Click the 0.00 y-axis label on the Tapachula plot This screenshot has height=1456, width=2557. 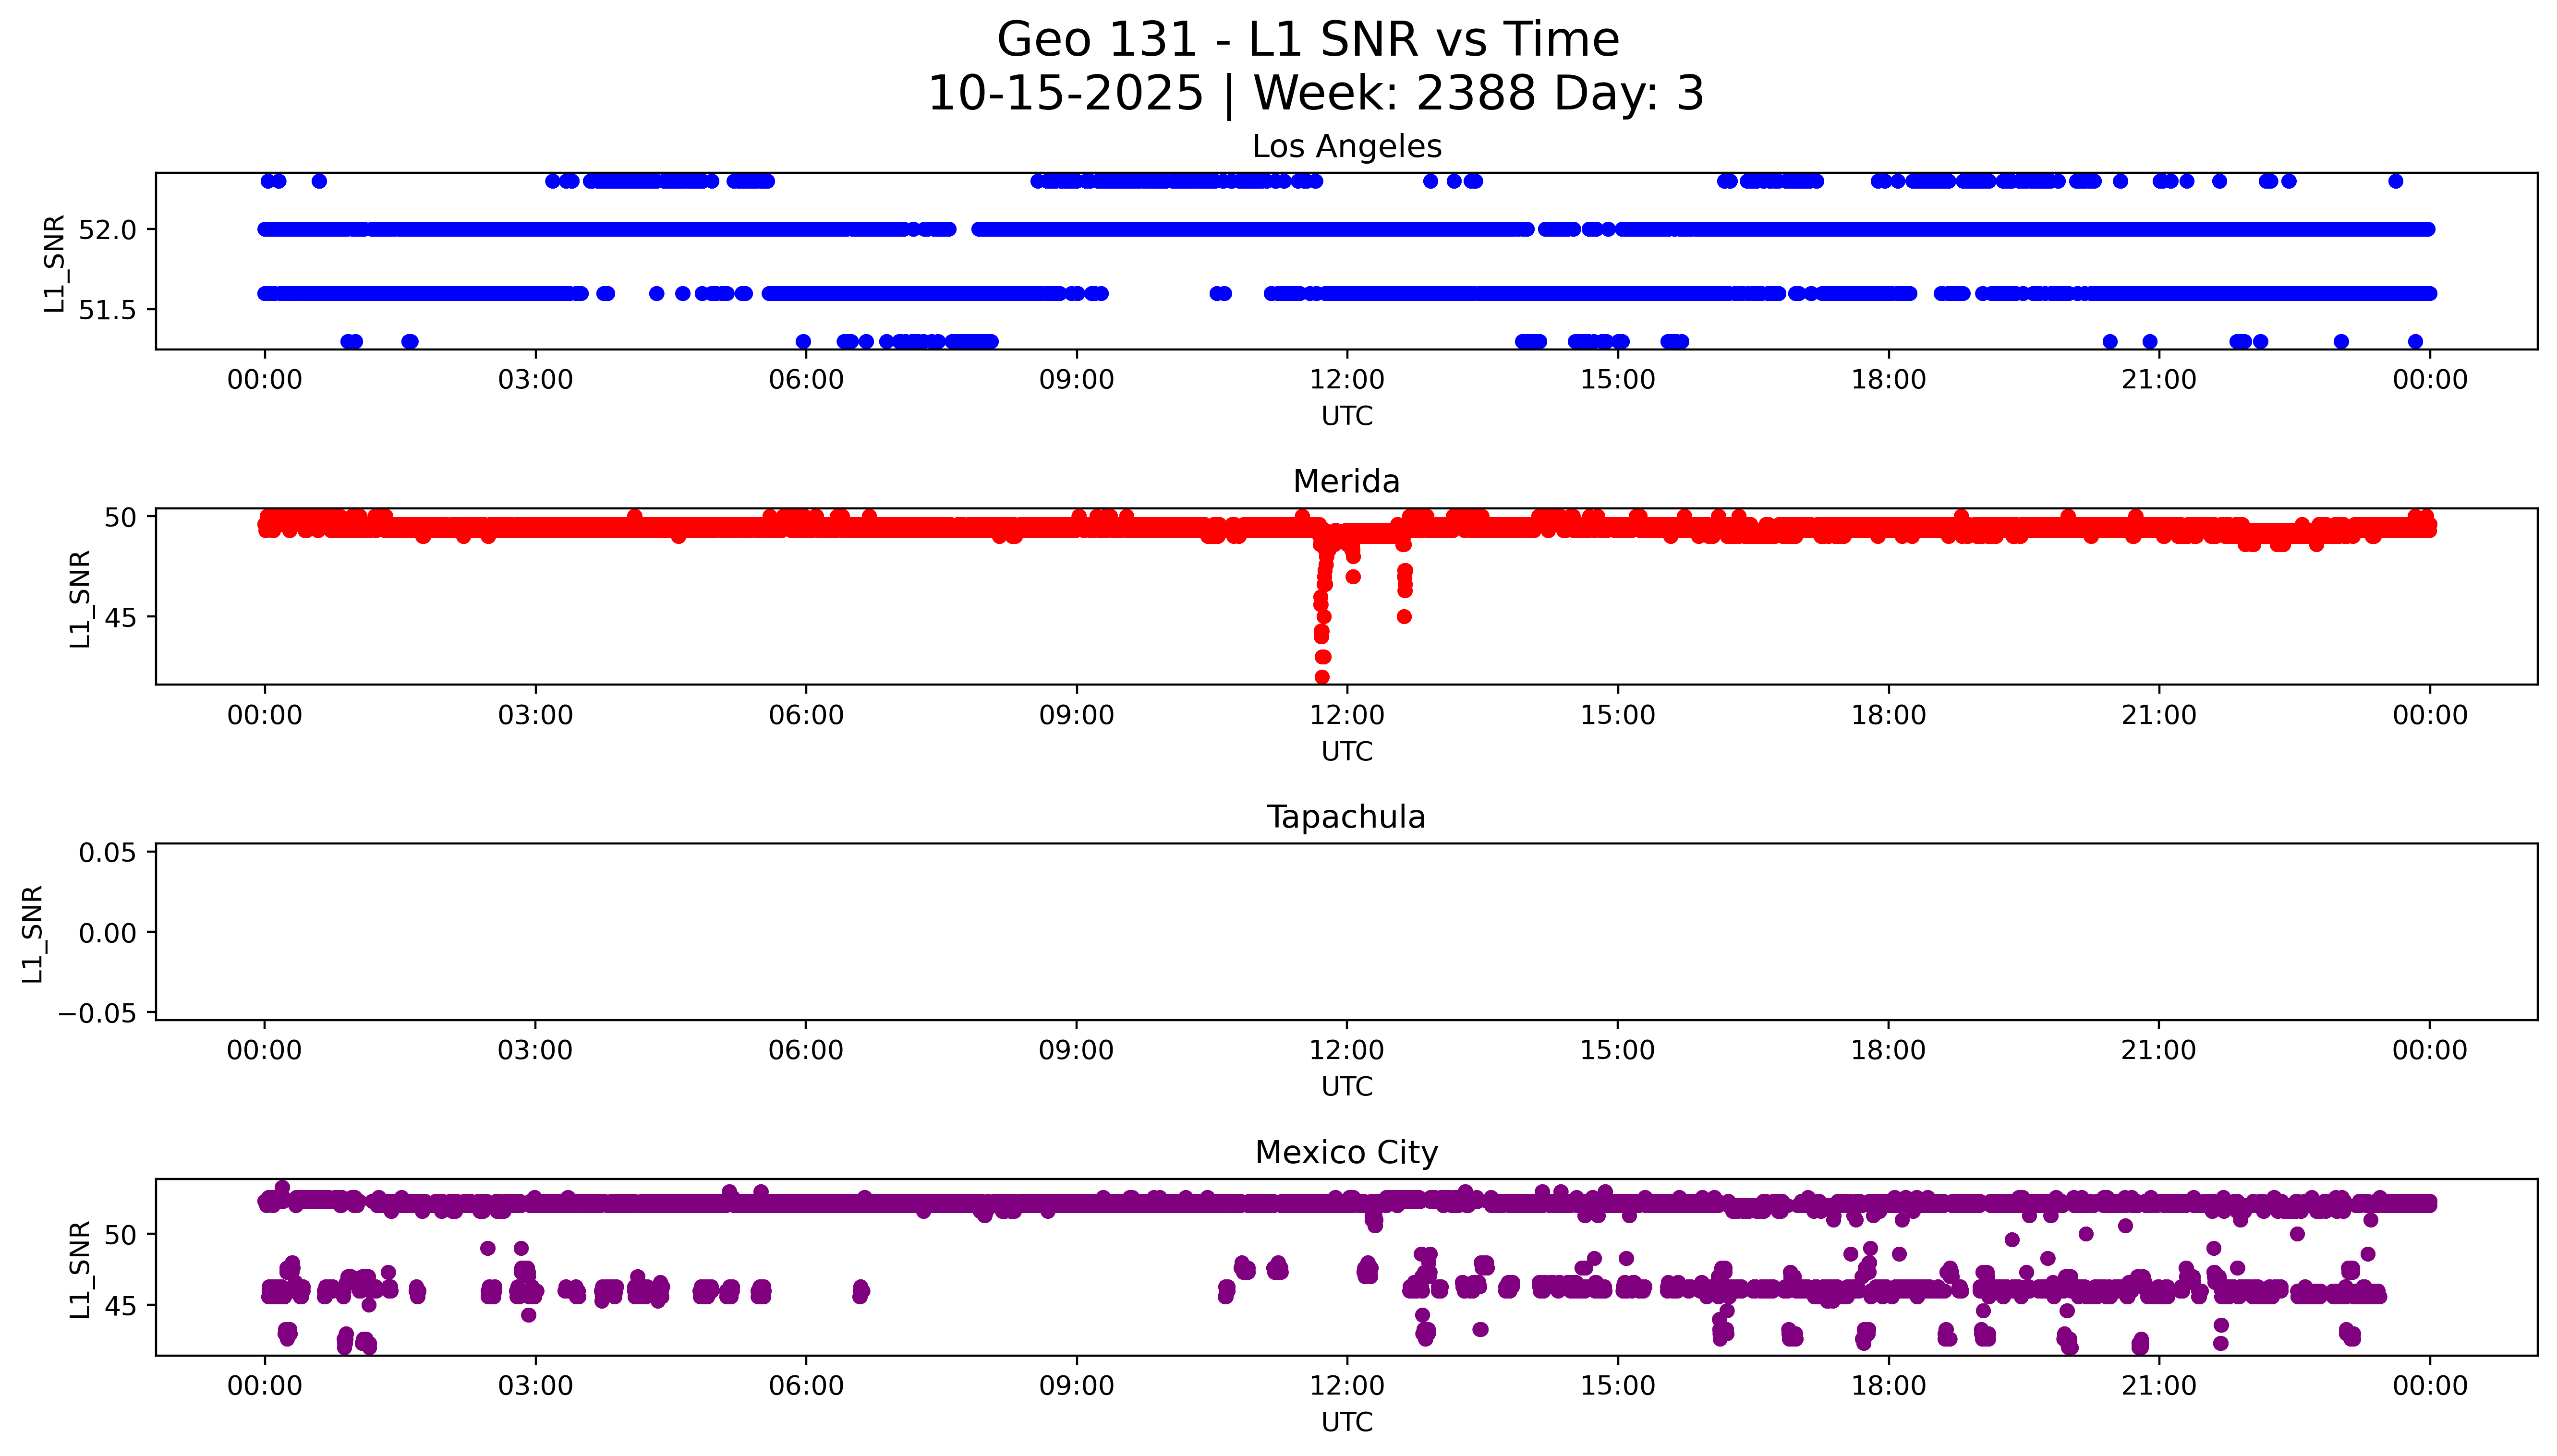point(107,934)
